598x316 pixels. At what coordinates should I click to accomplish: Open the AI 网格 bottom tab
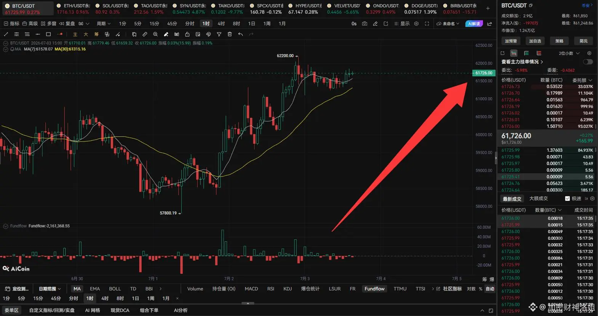pos(93,310)
